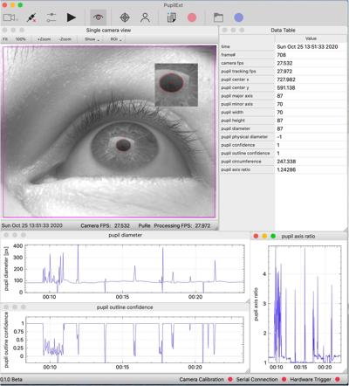
Task: Click the zoomed pupil inset thumbnail
Action: 176,85
